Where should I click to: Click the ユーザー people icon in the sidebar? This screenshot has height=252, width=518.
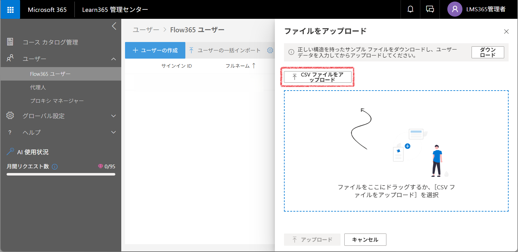[10, 58]
